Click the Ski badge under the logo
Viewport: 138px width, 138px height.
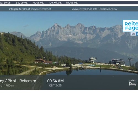click(133, 34)
